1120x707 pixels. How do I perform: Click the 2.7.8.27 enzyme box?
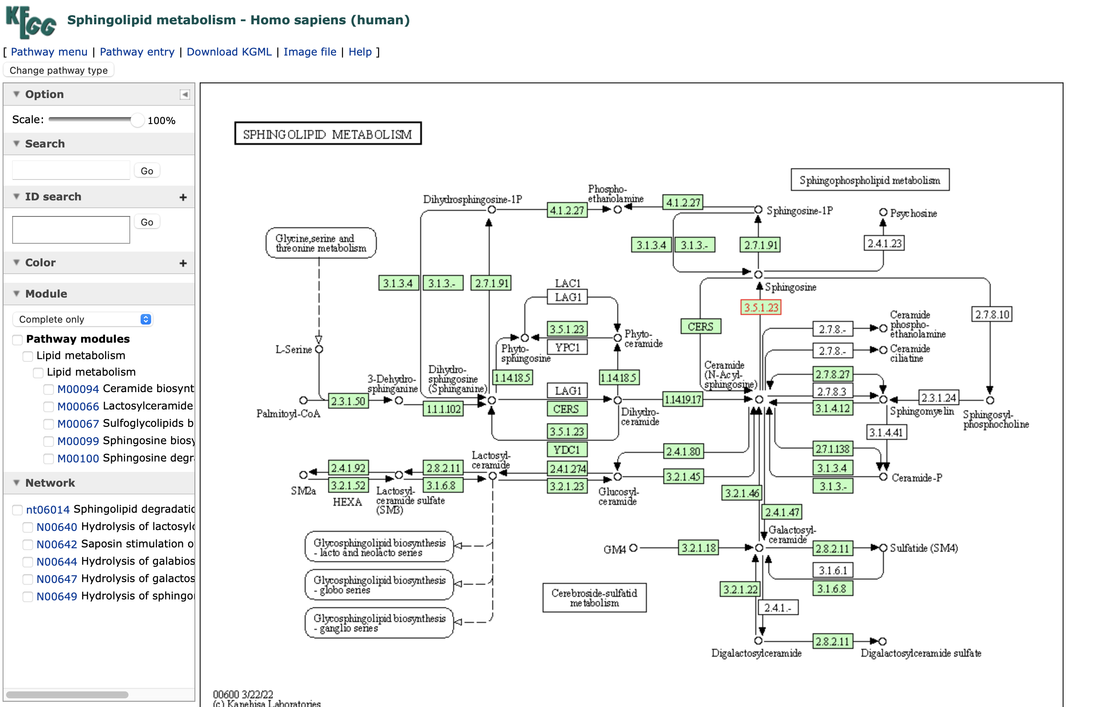[833, 374]
